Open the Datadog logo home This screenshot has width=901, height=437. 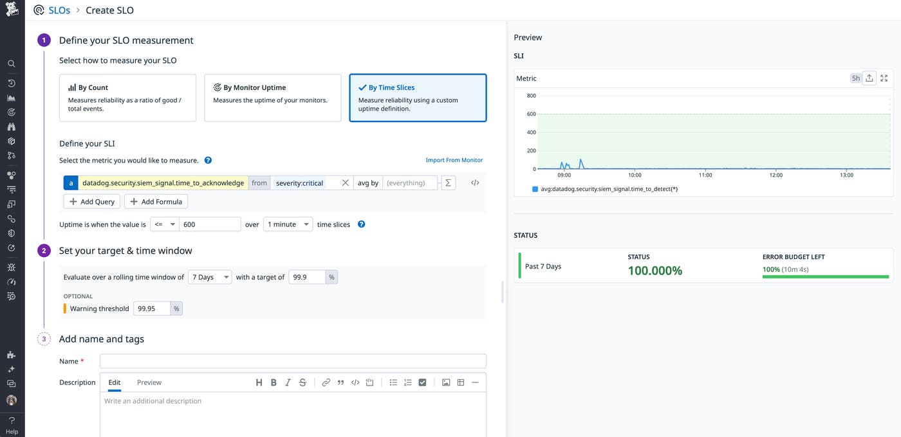point(12,10)
